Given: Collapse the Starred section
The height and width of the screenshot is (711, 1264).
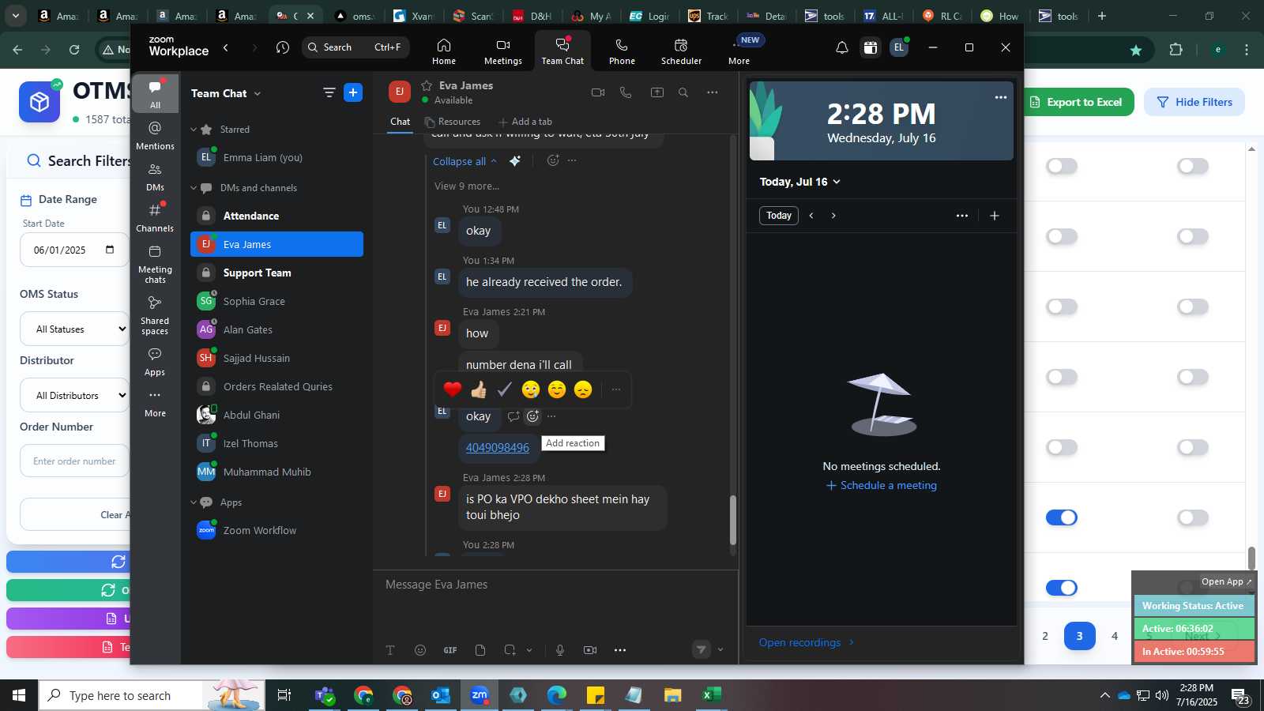Looking at the screenshot, I should click(x=194, y=130).
